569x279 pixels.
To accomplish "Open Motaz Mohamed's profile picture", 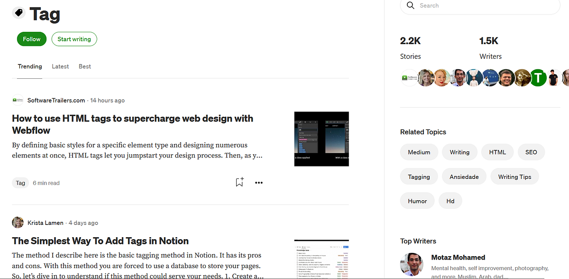I will (x=412, y=265).
